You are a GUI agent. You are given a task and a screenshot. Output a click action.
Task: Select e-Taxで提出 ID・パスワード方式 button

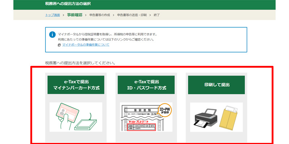tap(146, 85)
